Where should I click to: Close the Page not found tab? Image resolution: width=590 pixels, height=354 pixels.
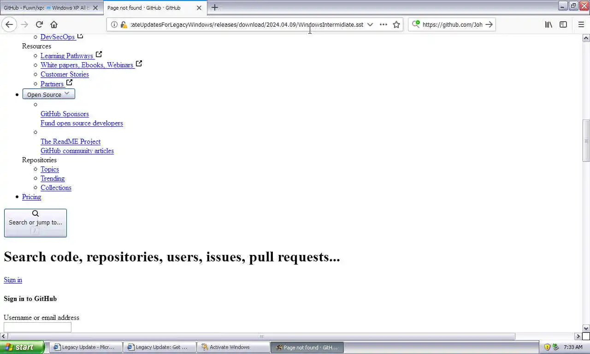tap(199, 8)
